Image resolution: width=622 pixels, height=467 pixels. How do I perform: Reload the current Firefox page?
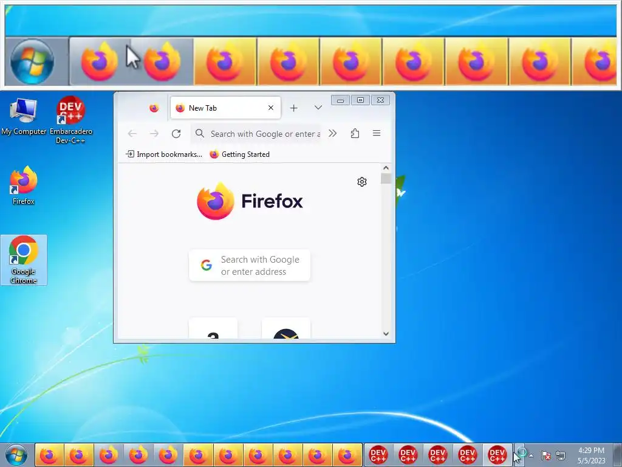176,134
